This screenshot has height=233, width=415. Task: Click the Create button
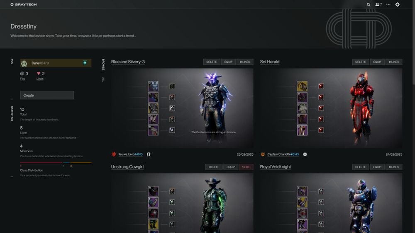47,95
